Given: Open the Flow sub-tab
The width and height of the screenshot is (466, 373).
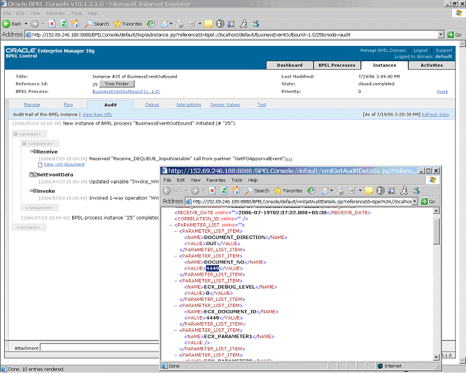Looking at the screenshot, I should (x=68, y=105).
